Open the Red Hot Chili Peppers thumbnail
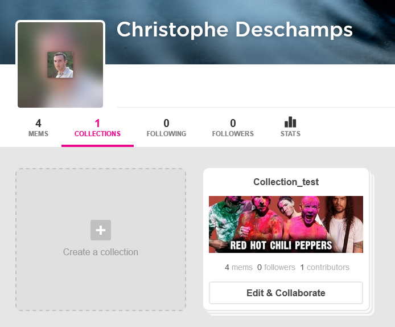Image resolution: width=395 pixels, height=327 pixels. point(286,224)
